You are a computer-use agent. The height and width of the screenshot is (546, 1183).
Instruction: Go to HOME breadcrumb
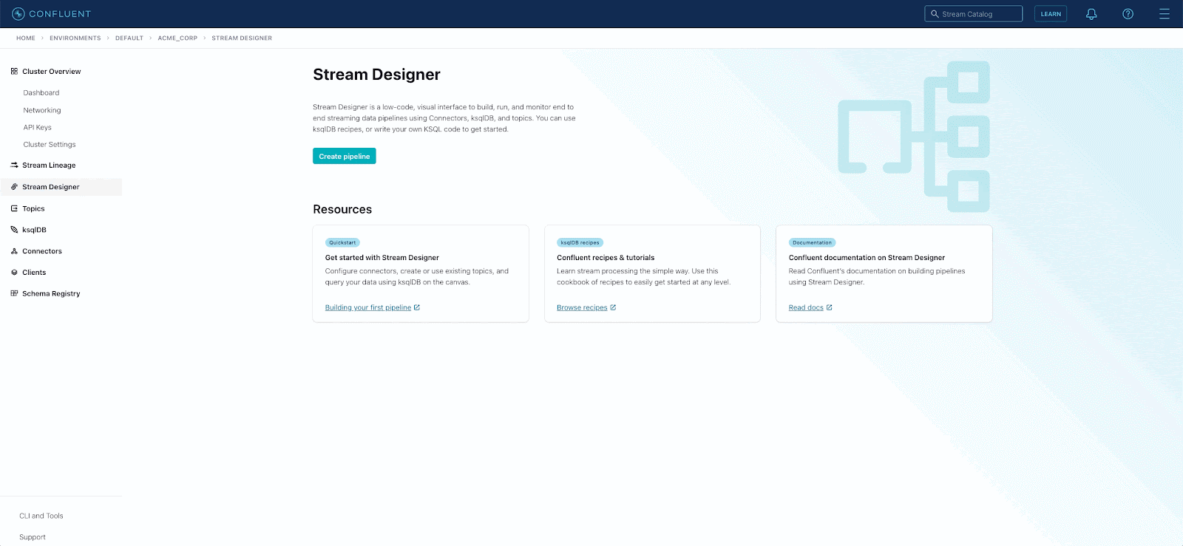(26, 38)
